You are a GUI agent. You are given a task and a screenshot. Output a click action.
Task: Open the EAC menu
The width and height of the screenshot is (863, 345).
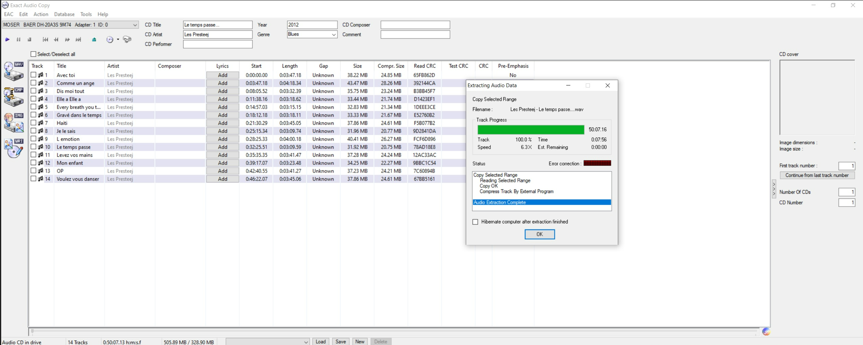pyautogui.click(x=9, y=14)
